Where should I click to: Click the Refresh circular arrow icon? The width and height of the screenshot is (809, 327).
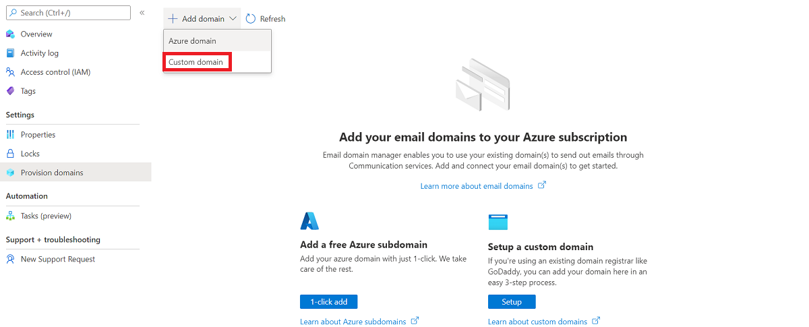coord(251,18)
